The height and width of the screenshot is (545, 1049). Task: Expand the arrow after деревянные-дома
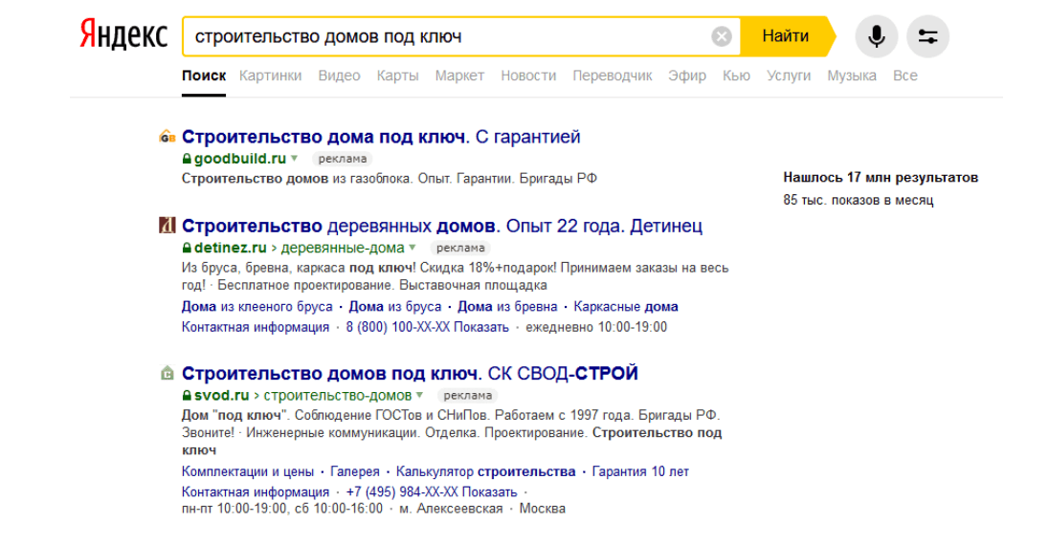coord(413,249)
